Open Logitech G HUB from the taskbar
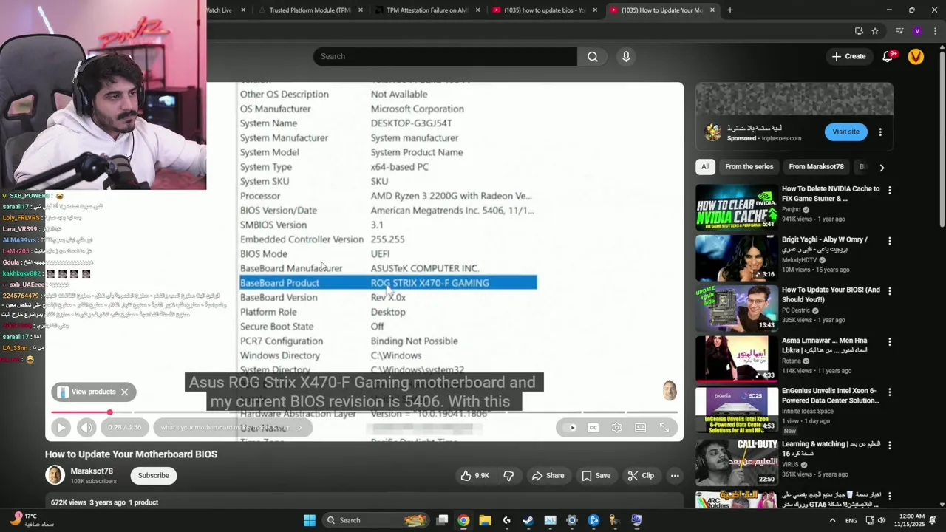The height and width of the screenshot is (532, 946). tap(506, 520)
